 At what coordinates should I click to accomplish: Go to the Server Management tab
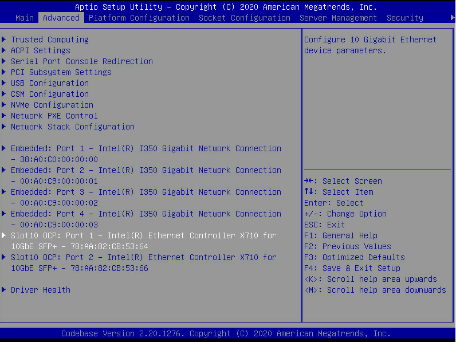(338, 18)
